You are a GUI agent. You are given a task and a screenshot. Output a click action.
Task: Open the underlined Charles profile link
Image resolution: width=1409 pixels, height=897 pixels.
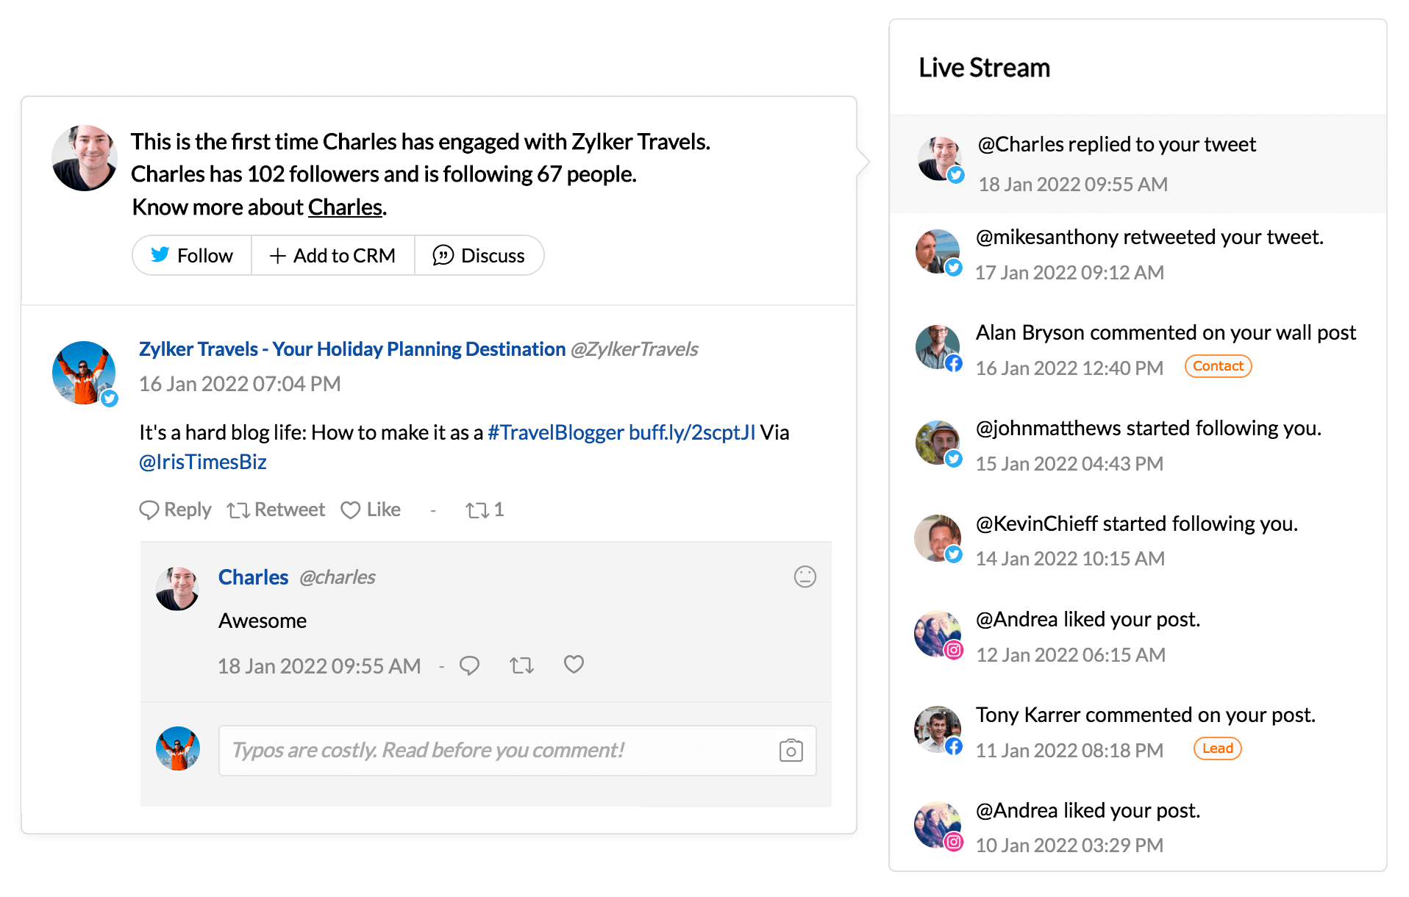[345, 207]
